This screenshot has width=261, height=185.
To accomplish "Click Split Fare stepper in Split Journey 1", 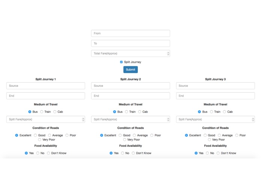I will coord(83,119).
